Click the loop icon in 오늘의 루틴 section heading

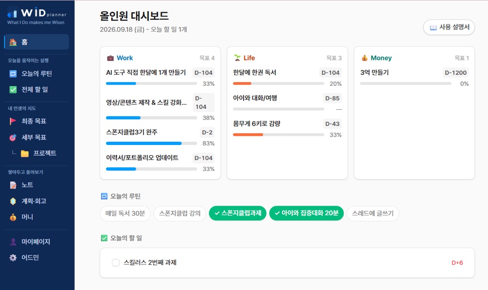coord(104,196)
